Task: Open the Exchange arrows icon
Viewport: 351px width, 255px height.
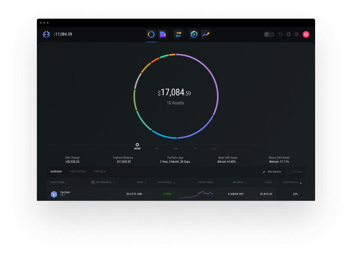Action: (x=179, y=34)
